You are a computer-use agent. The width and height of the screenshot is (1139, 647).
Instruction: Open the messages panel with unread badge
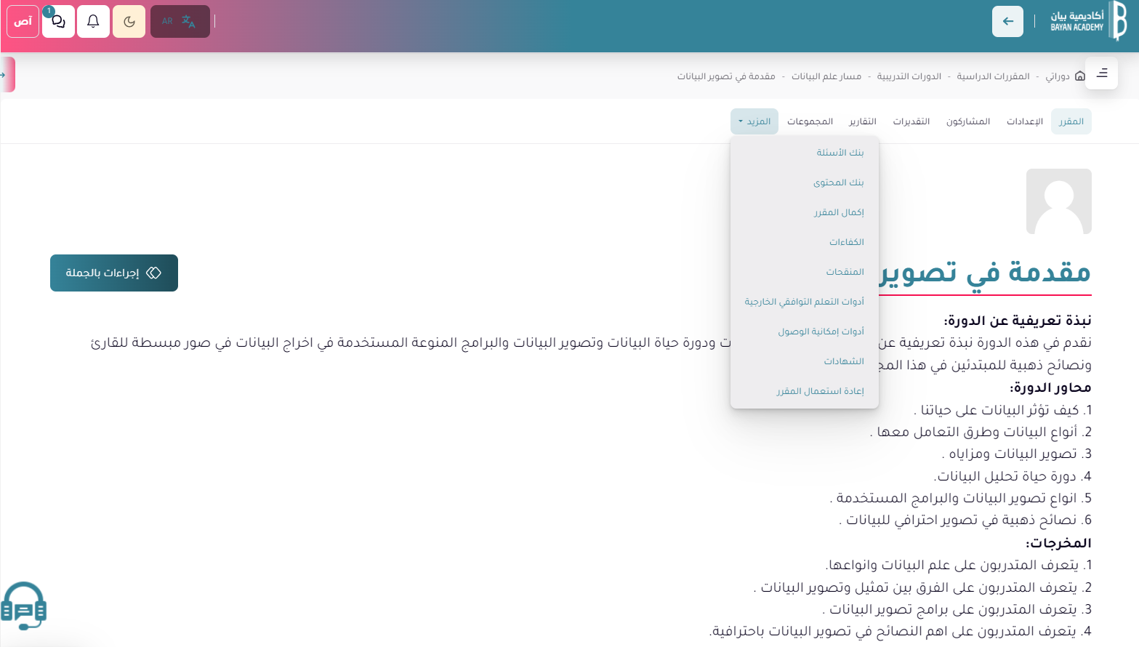pyautogui.click(x=58, y=21)
